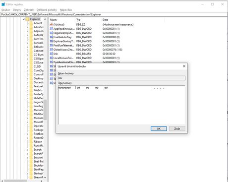Expand the CIDOpen key node
Screen dimensions: 228x182
[x=27, y=59]
